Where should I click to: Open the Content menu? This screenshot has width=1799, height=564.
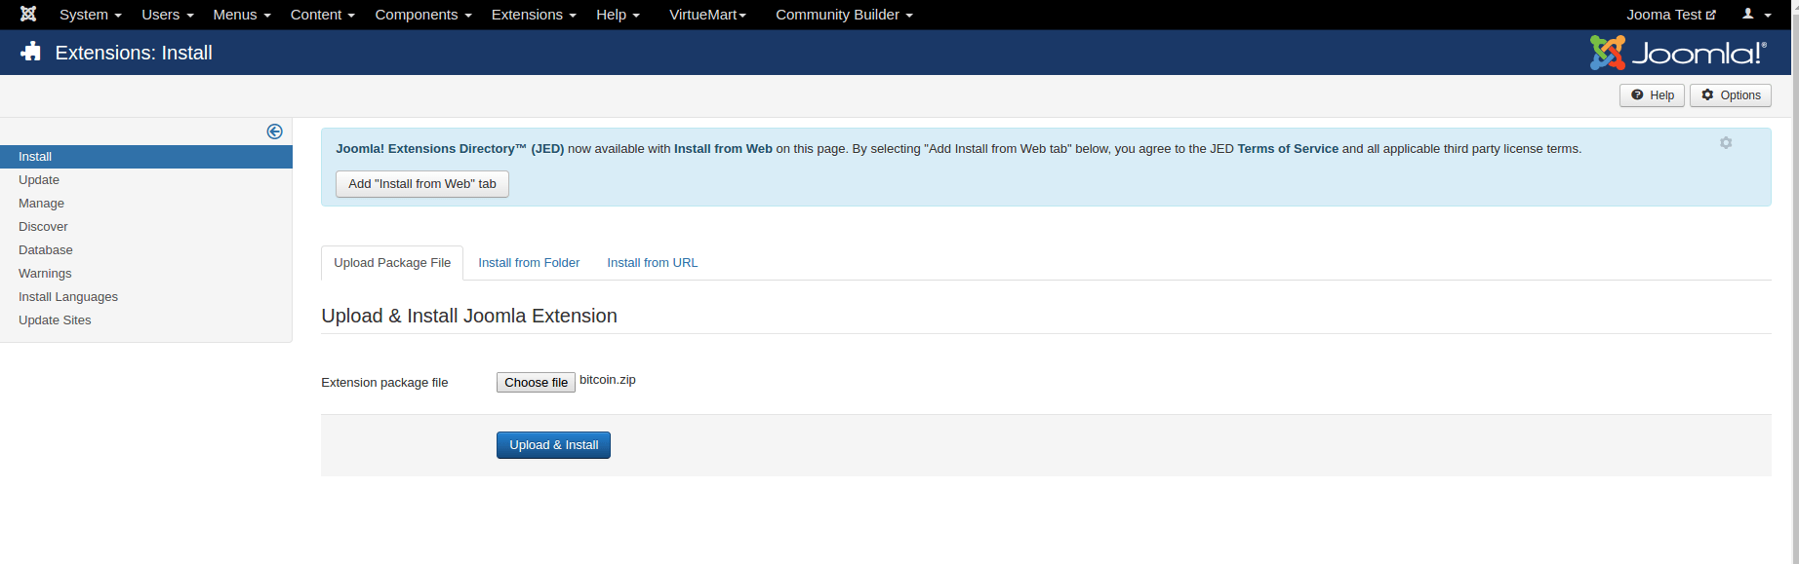point(323,15)
